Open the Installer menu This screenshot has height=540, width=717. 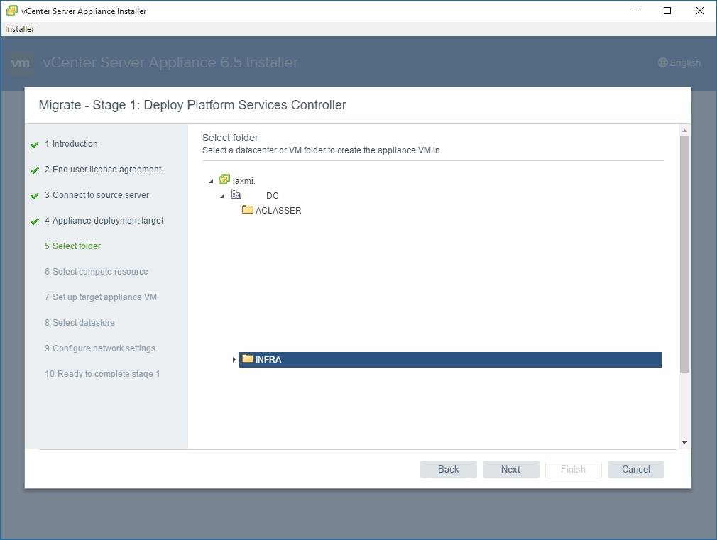coord(20,29)
